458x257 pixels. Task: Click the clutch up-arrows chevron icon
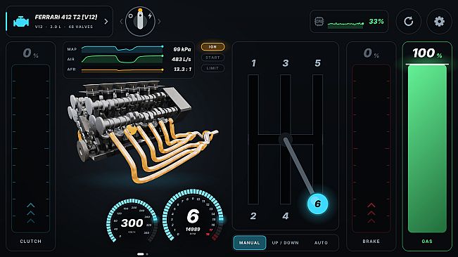coord(31,213)
